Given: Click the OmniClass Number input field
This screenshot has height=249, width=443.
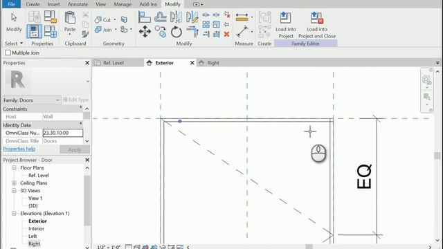Looking at the screenshot, I should click(63, 133).
